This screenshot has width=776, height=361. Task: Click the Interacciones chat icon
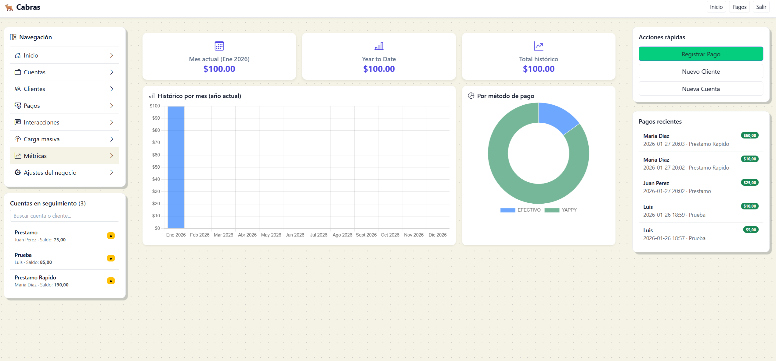click(18, 122)
